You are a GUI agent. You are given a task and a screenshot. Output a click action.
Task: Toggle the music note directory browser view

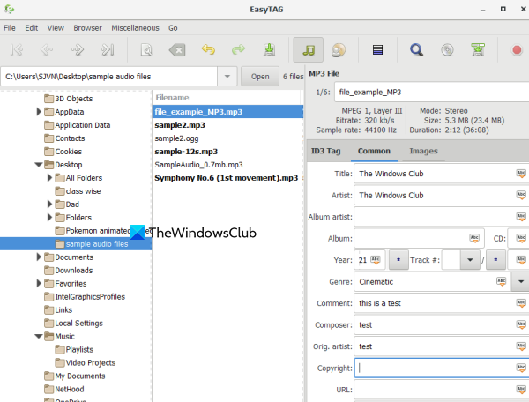(309, 50)
